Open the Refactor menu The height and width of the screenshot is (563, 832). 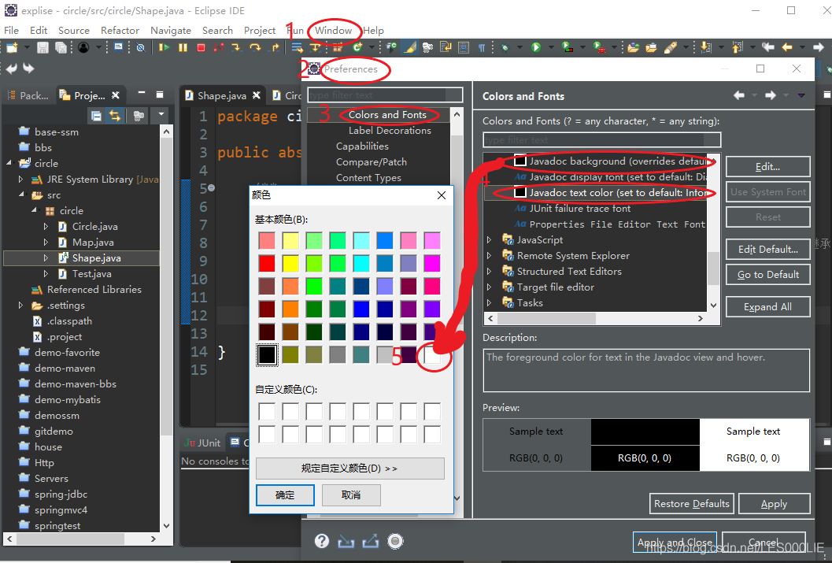click(x=120, y=30)
